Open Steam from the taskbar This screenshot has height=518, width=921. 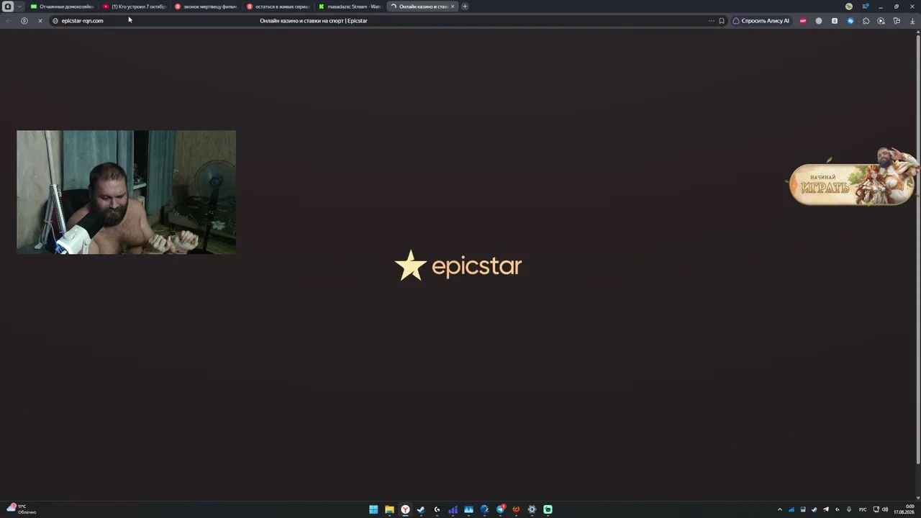[x=421, y=509]
